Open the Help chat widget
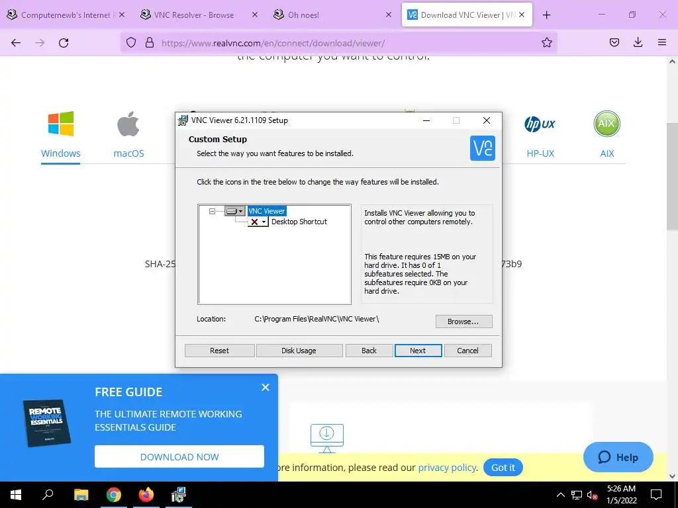This screenshot has height=508, width=678. pos(618,457)
